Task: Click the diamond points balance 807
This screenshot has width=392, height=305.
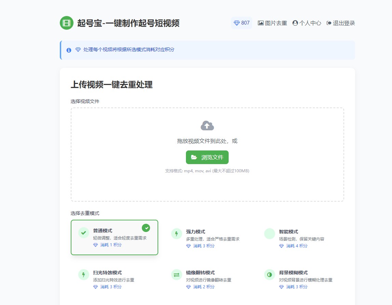Action: (x=241, y=23)
